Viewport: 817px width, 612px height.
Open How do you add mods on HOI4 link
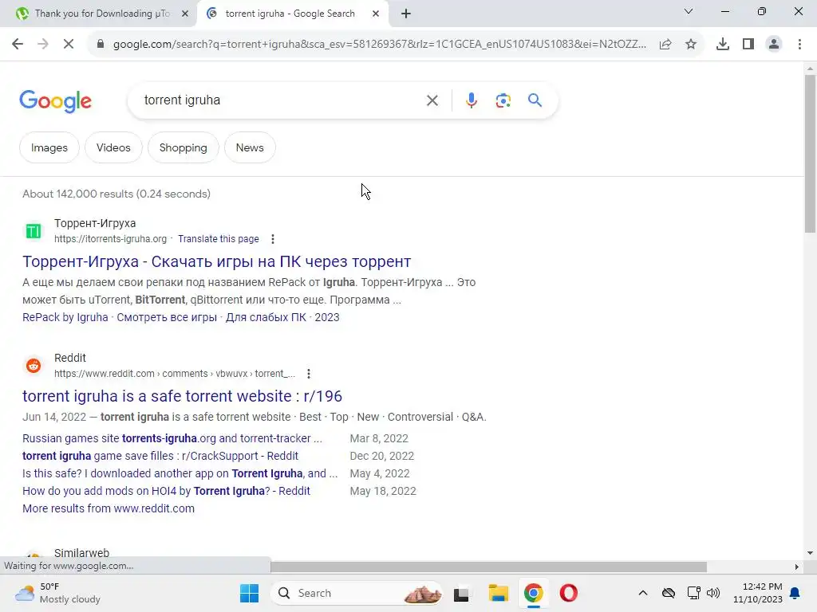pyautogui.click(x=166, y=491)
